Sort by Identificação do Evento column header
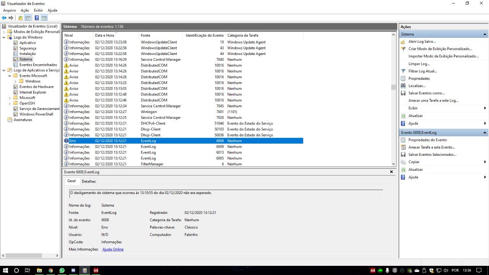The width and height of the screenshot is (489, 275). [x=205, y=36]
